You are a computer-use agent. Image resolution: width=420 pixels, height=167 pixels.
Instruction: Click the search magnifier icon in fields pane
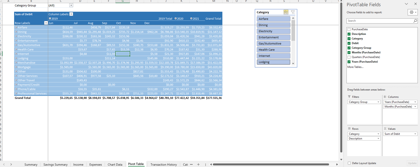415,21
